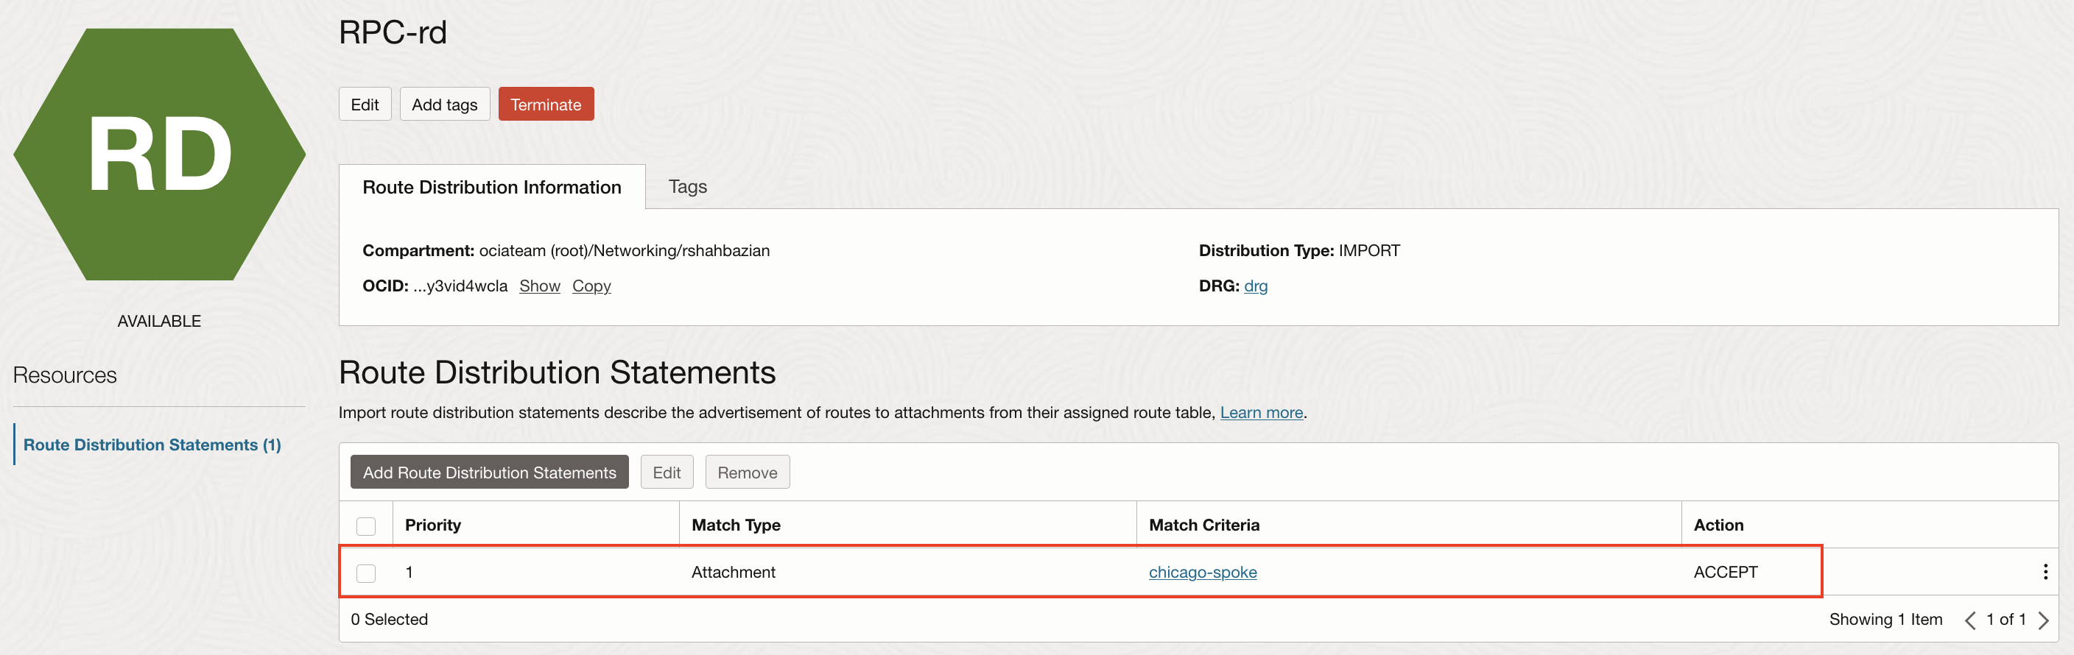Click the Edit button above statements table
Image resolution: width=2074 pixels, height=655 pixels.
coord(666,472)
